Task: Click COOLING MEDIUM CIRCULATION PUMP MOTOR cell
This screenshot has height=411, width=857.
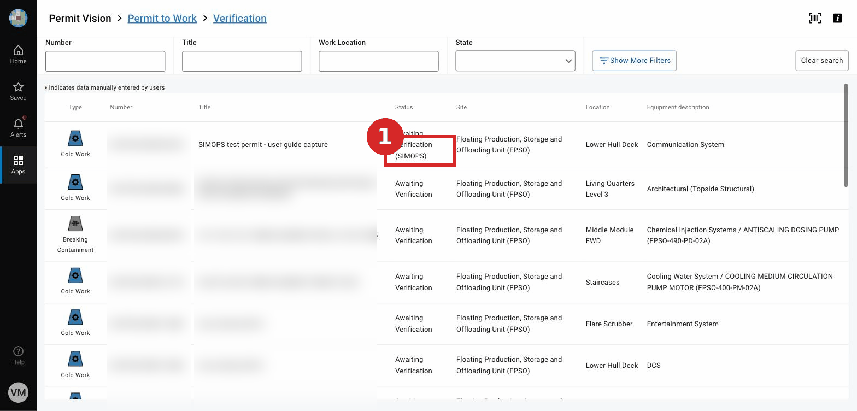Action: click(740, 282)
